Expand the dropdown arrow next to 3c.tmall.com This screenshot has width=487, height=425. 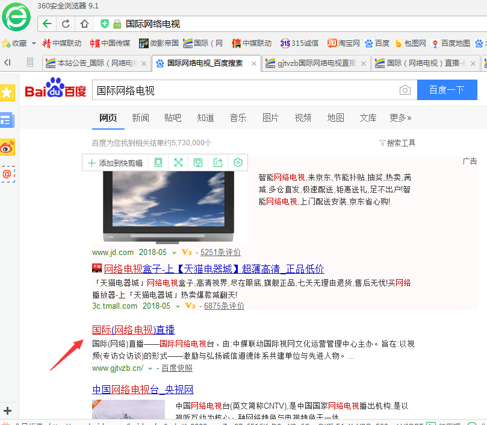178,306
